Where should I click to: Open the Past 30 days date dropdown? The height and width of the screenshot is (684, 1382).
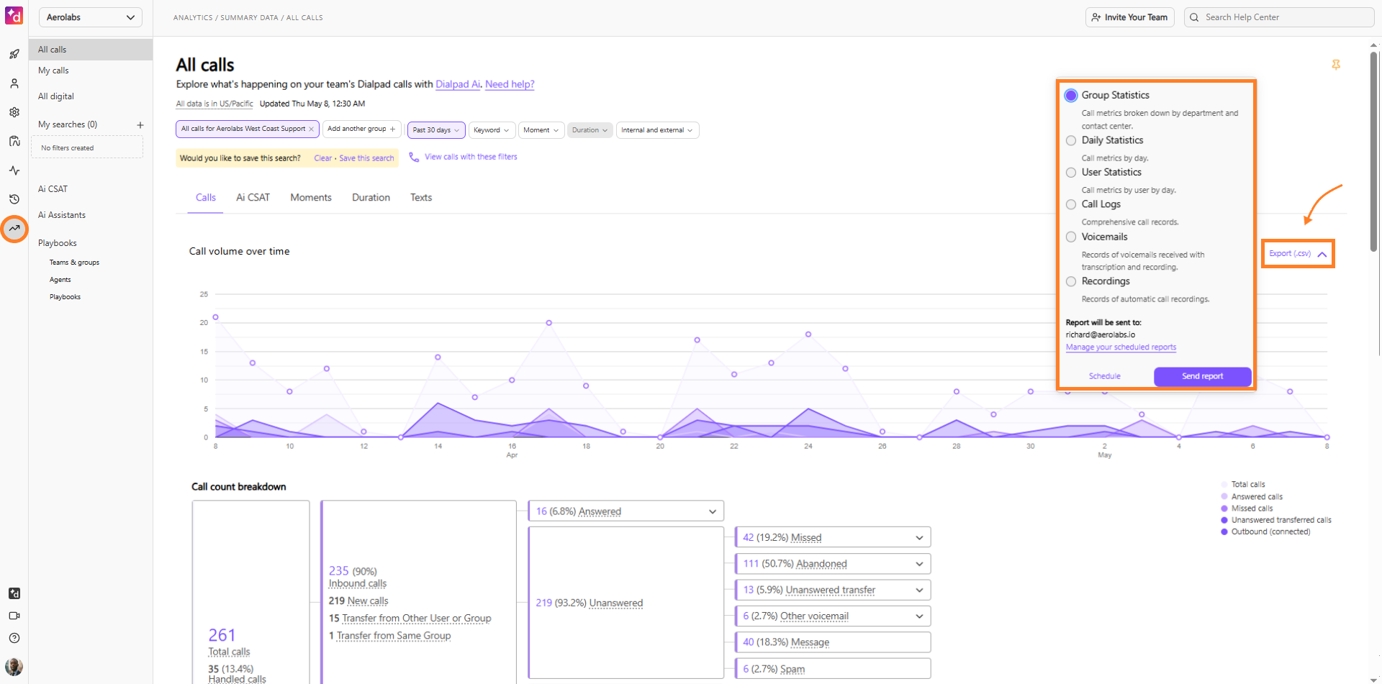[436, 130]
